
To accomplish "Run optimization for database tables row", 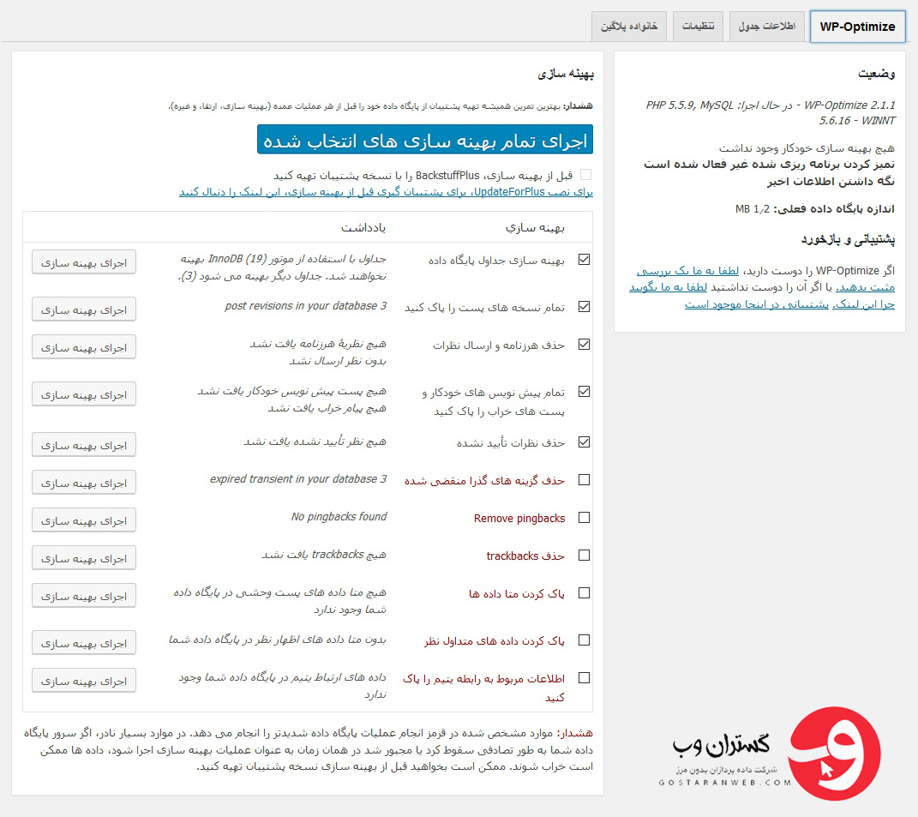I will (x=84, y=262).
